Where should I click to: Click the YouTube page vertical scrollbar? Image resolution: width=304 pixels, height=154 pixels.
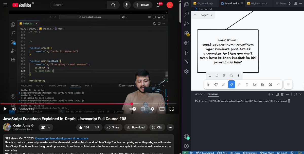pos(181,13)
